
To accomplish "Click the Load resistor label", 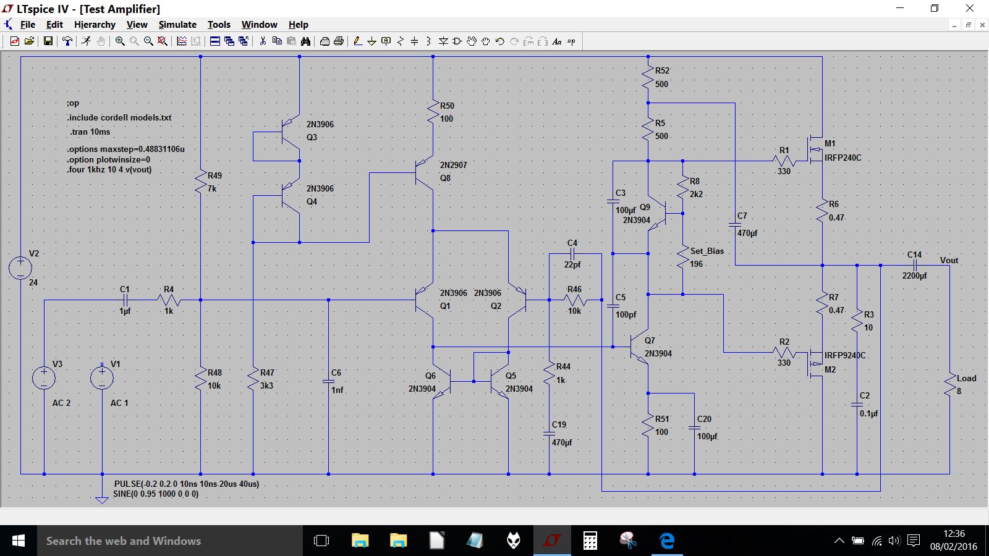I will 967,378.
